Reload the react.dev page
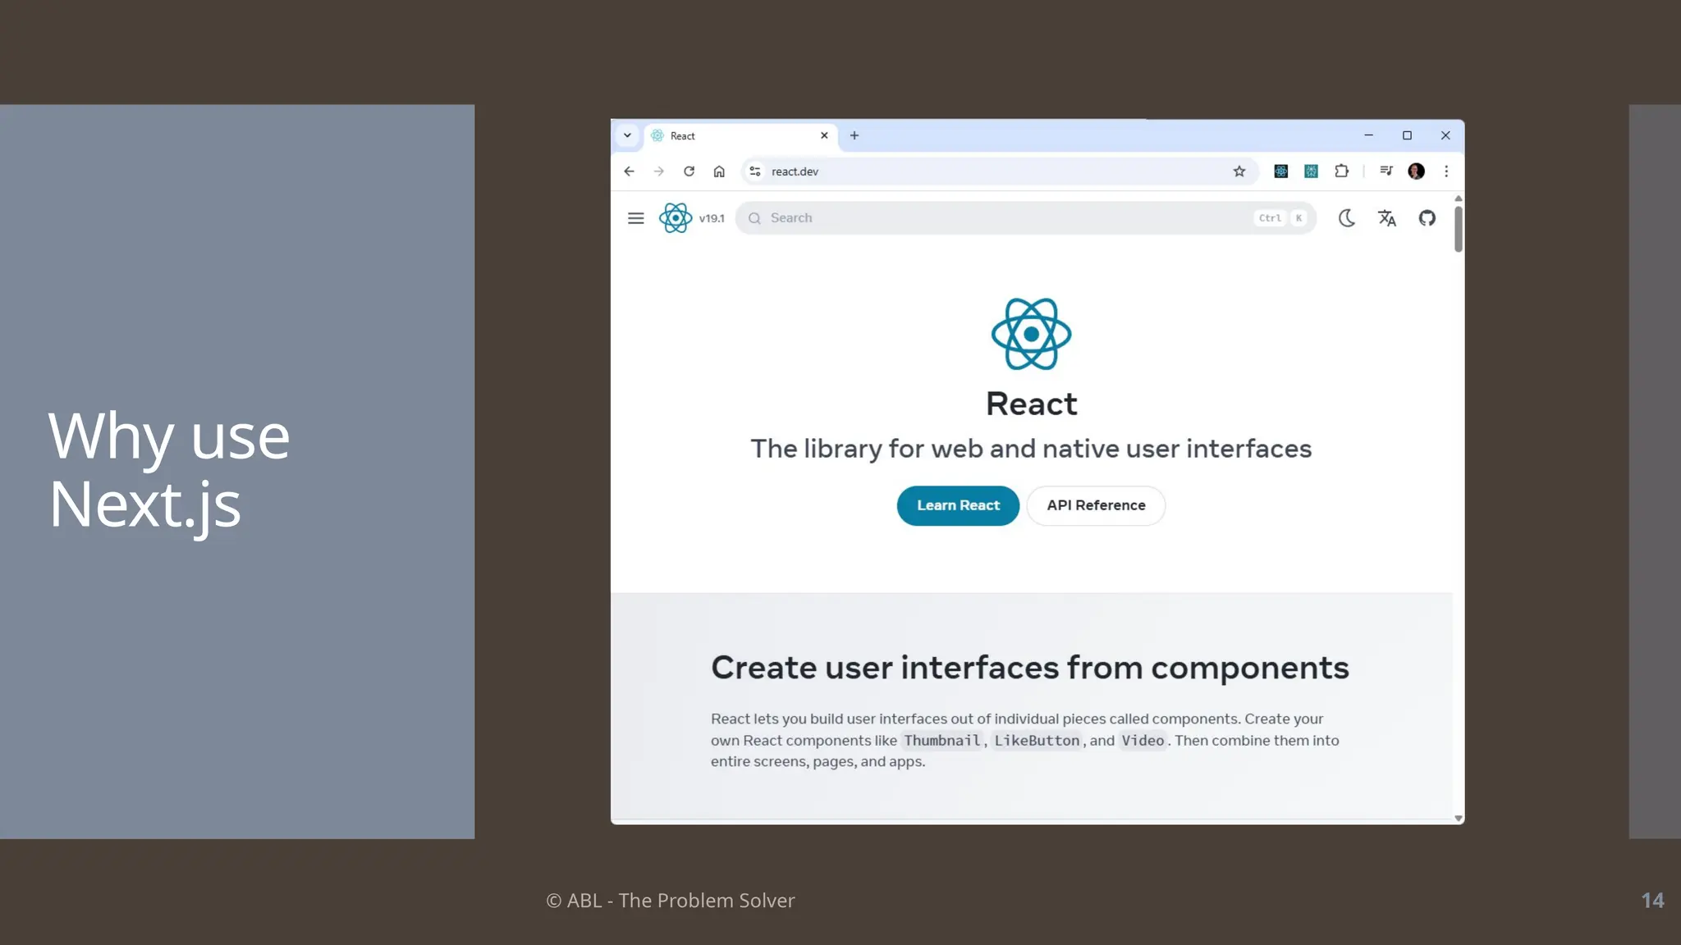 (689, 171)
